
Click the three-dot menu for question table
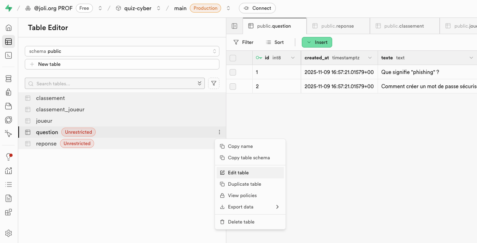click(x=219, y=132)
